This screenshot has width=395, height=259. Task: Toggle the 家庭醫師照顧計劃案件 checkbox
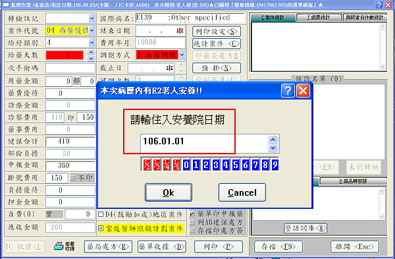(x=101, y=228)
